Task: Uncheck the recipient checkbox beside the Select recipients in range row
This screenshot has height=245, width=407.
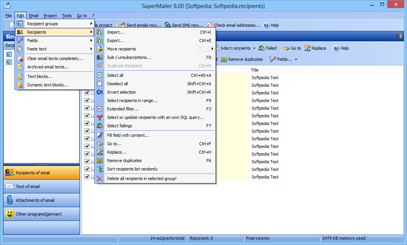Action: tap(87, 101)
